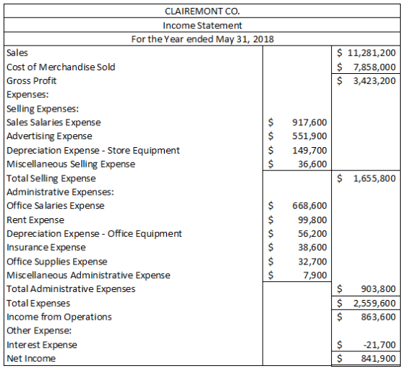Click the 917,600 amount
Image resolution: width=405 pixels, height=371 pixels.
click(x=310, y=122)
